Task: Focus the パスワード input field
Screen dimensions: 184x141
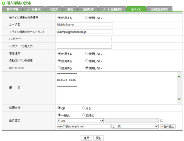Action: 84,39
